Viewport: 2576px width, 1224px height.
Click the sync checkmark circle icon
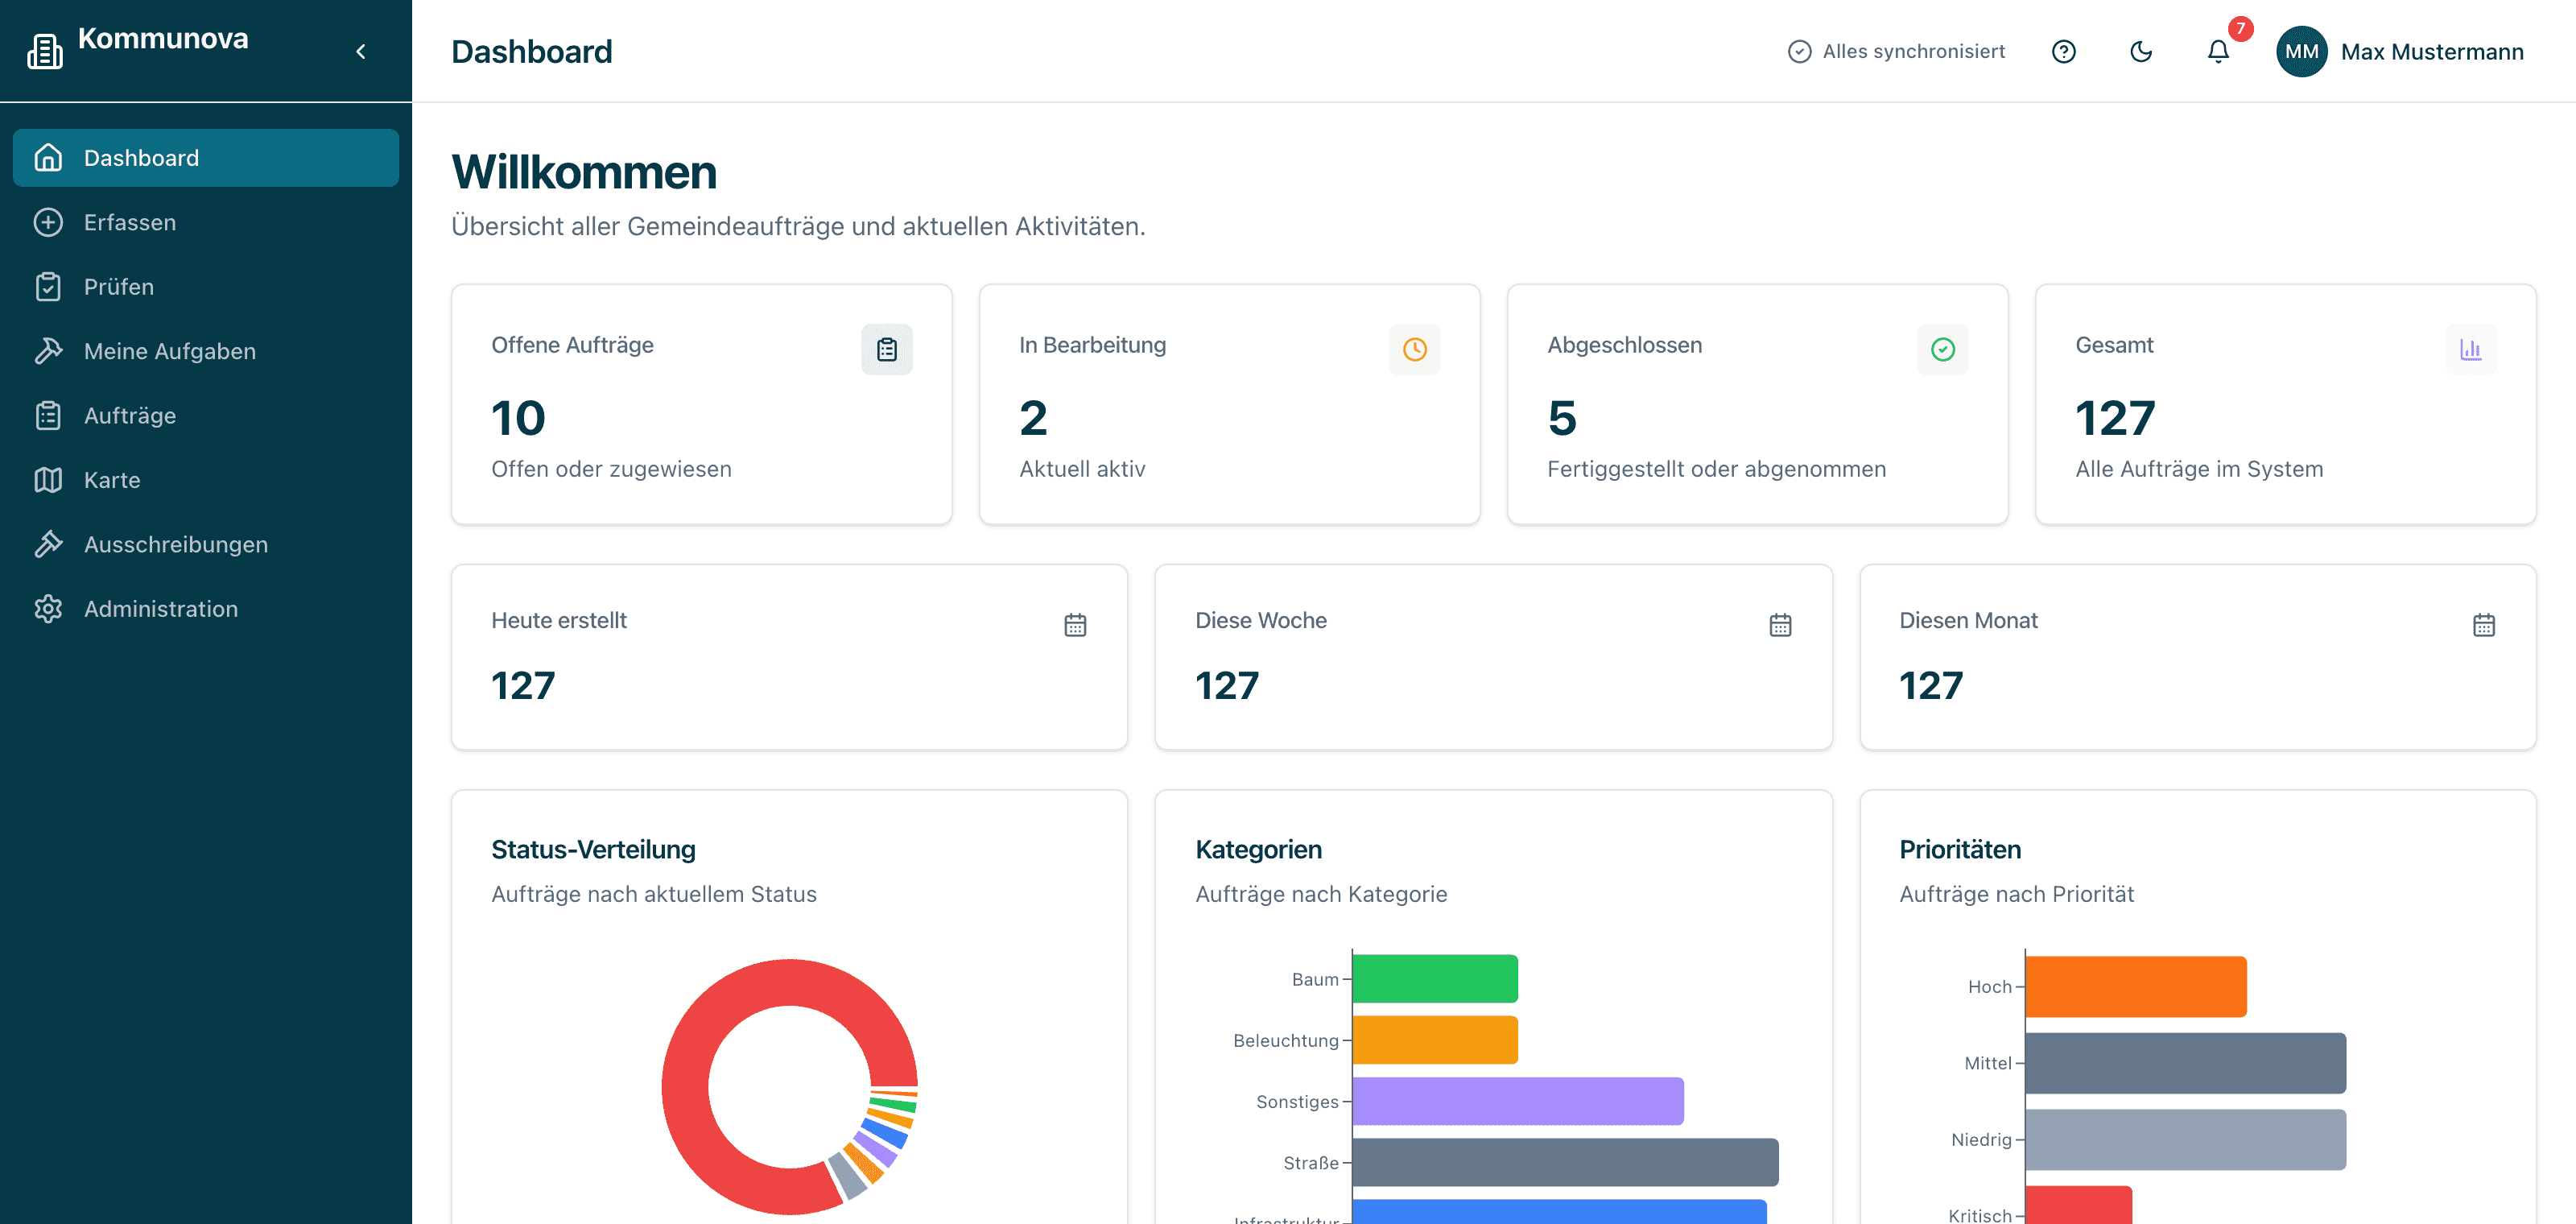[x=1799, y=51]
